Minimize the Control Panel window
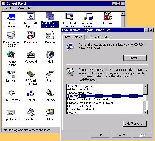The width and height of the screenshot is (155, 141). coord(114,4)
